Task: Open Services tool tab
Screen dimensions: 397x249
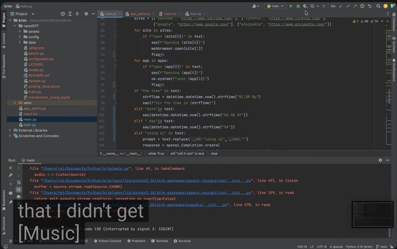Action: (182, 241)
